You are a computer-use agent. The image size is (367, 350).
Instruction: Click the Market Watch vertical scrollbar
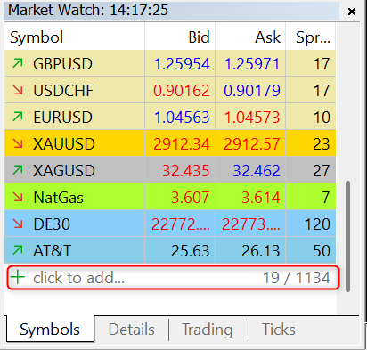(347, 236)
